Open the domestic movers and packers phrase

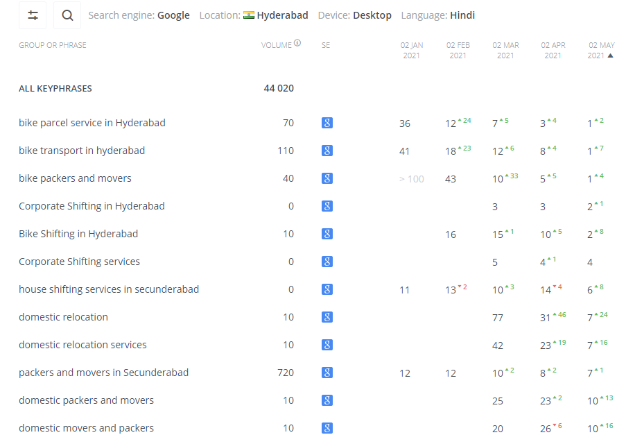[86, 428]
